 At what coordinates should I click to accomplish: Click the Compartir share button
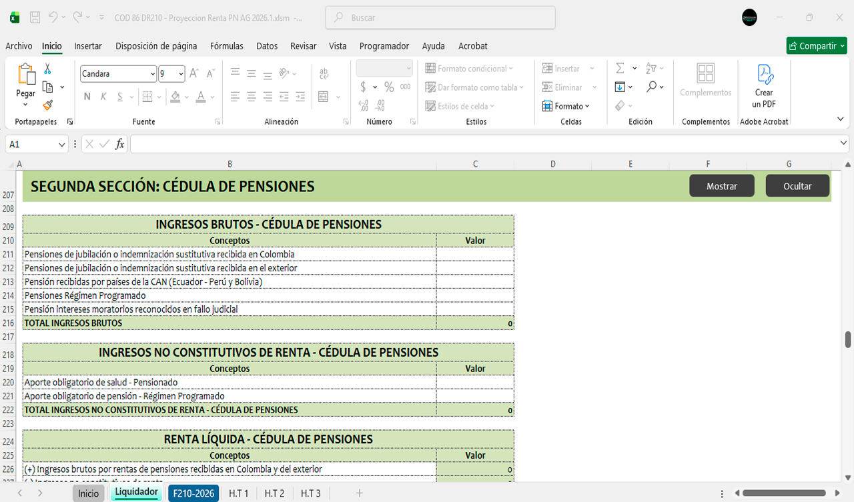pyautogui.click(x=817, y=46)
